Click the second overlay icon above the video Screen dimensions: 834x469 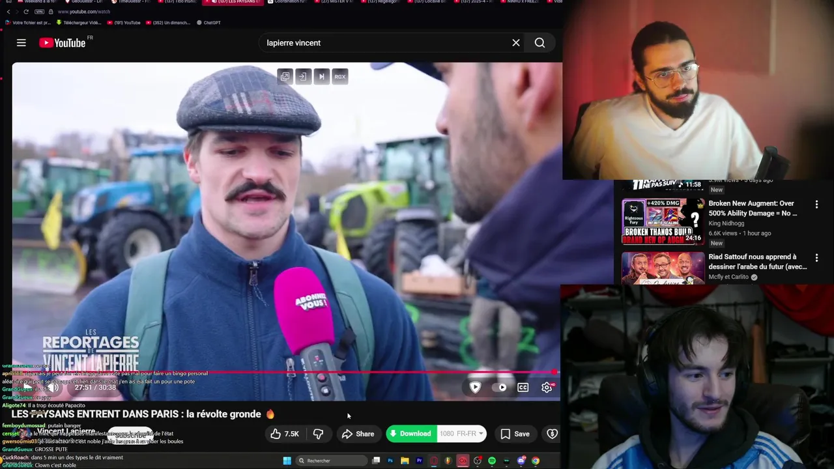pos(303,76)
